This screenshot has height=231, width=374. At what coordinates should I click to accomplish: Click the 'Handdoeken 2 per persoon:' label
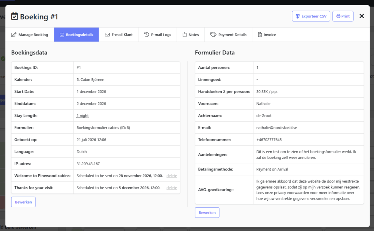(224, 91)
